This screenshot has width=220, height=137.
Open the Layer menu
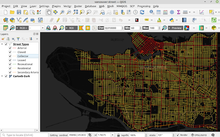pyautogui.click(x=33, y=6)
